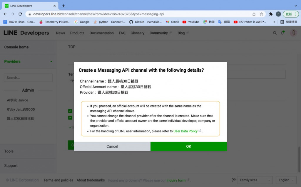Select provider 鐵人屁桃30日挑戰 in sidebar
301x187 pixels.
(20, 119)
